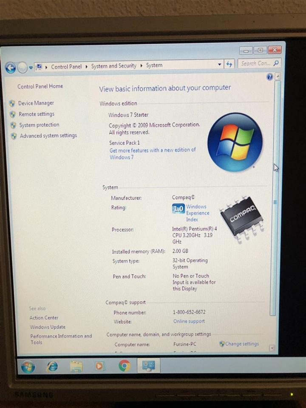Image resolution: width=306 pixels, height=408 pixels.
Task: Launch Internet Explorer from the taskbar
Action: [x=52, y=367]
